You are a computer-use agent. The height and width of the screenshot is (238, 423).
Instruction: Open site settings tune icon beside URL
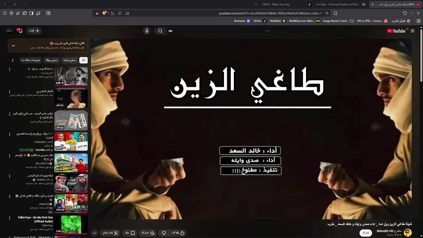(x=327, y=13)
